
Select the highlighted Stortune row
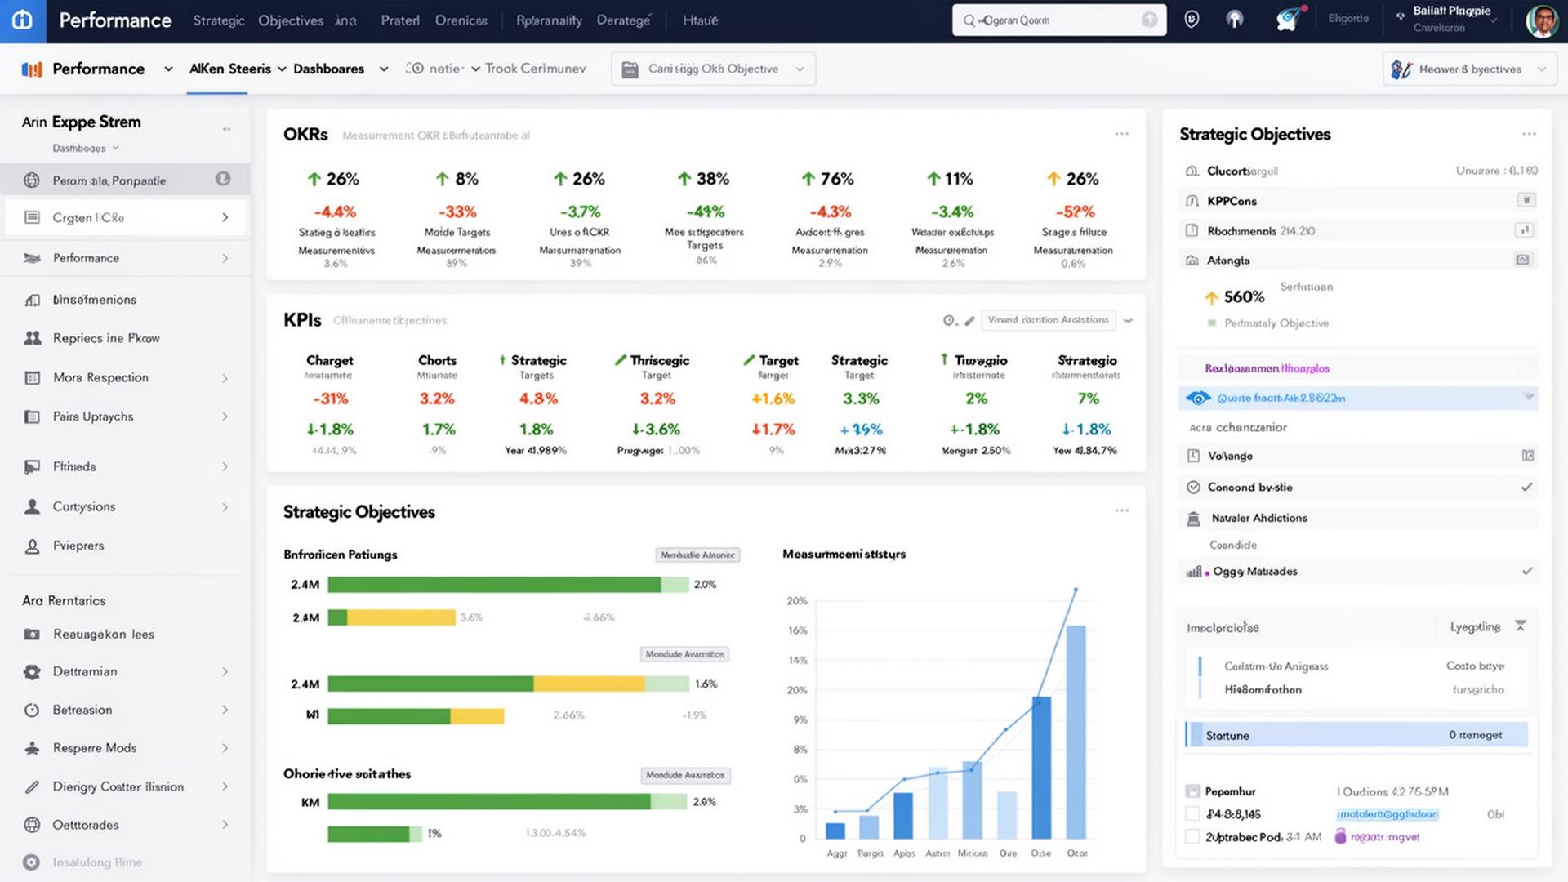click(1356, 735)
